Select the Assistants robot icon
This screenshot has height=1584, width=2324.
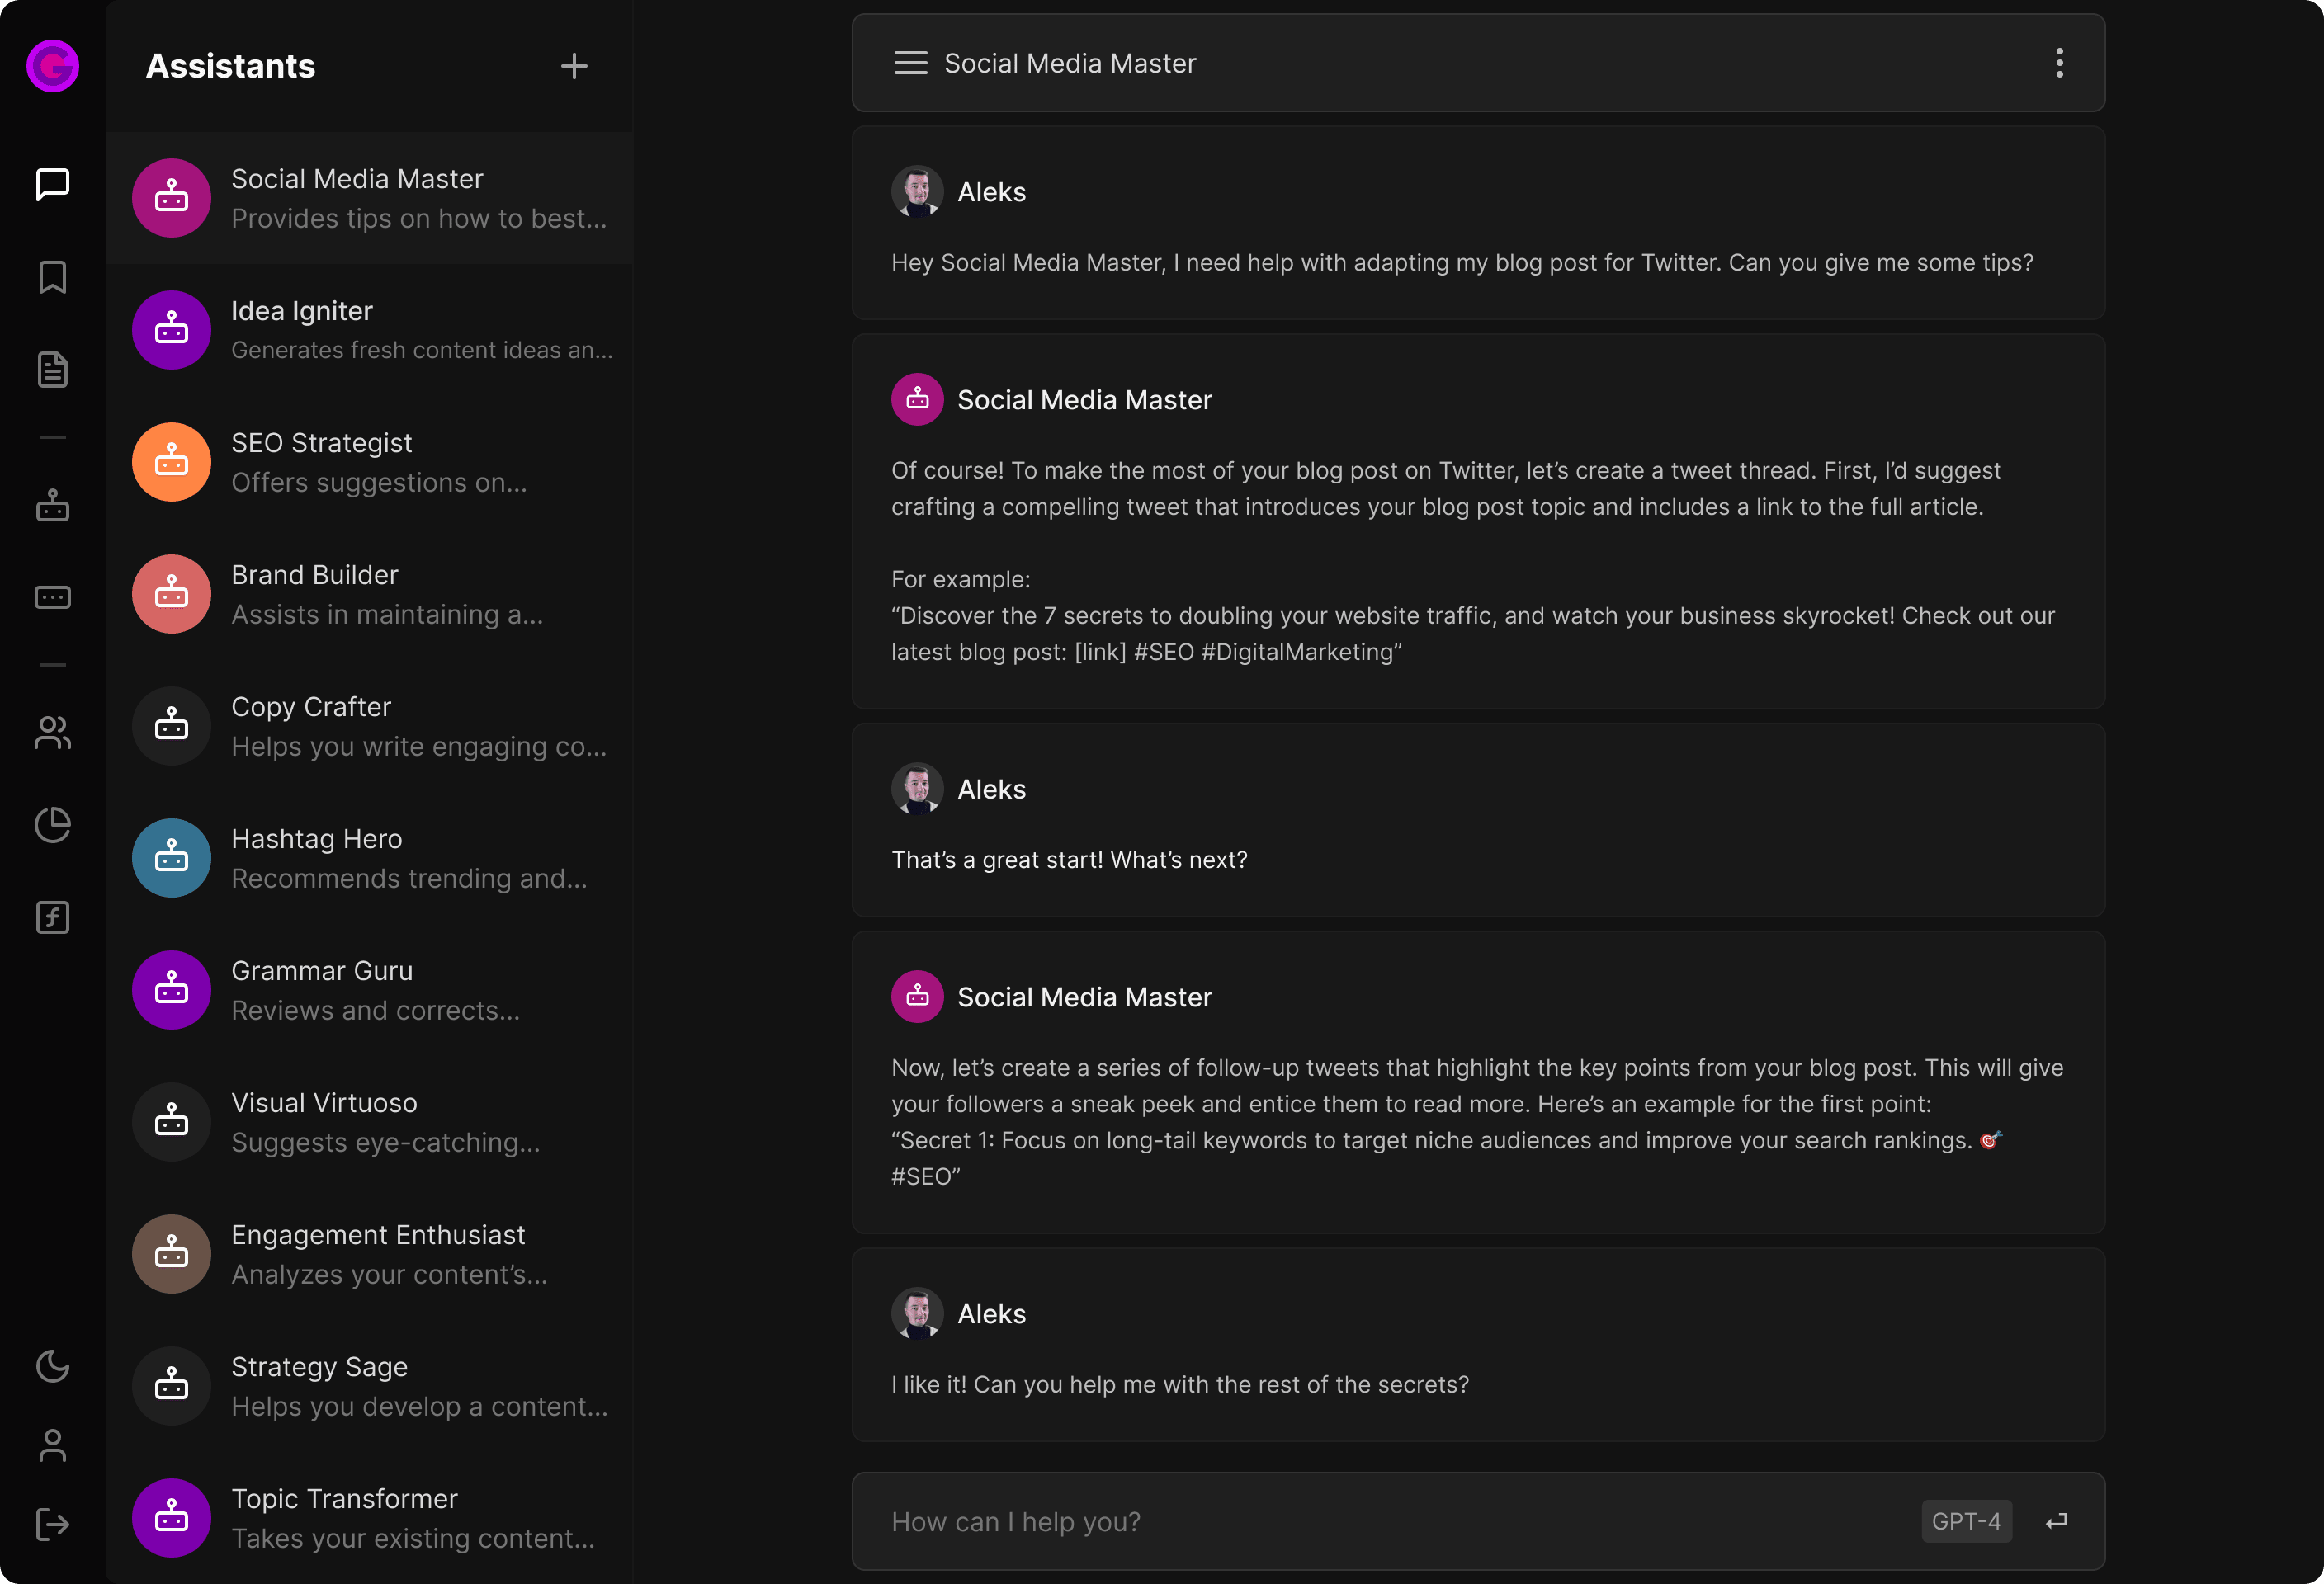52,506
